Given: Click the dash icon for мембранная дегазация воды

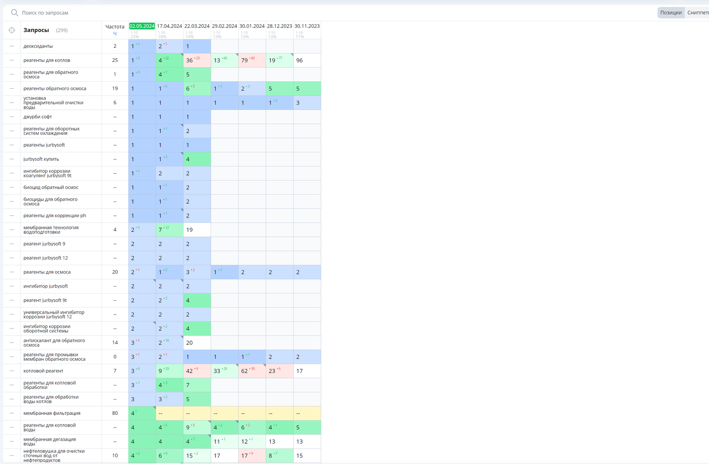Looking at the screenshot, I should click(x=12, y=442).
